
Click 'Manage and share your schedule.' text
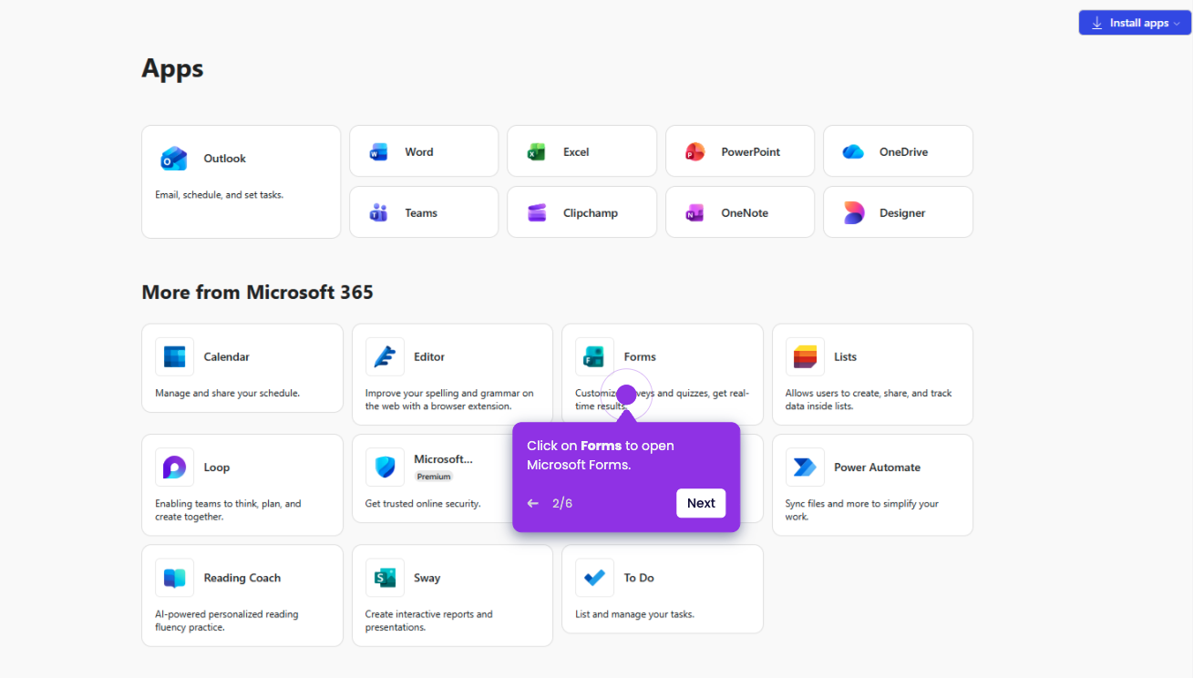pos(228,394)
